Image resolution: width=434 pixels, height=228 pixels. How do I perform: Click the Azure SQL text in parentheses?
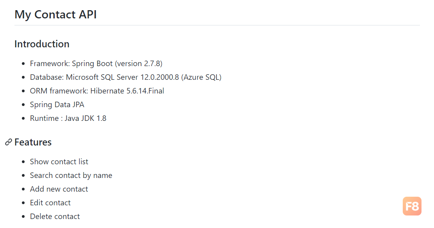click(x=202, y=77)
